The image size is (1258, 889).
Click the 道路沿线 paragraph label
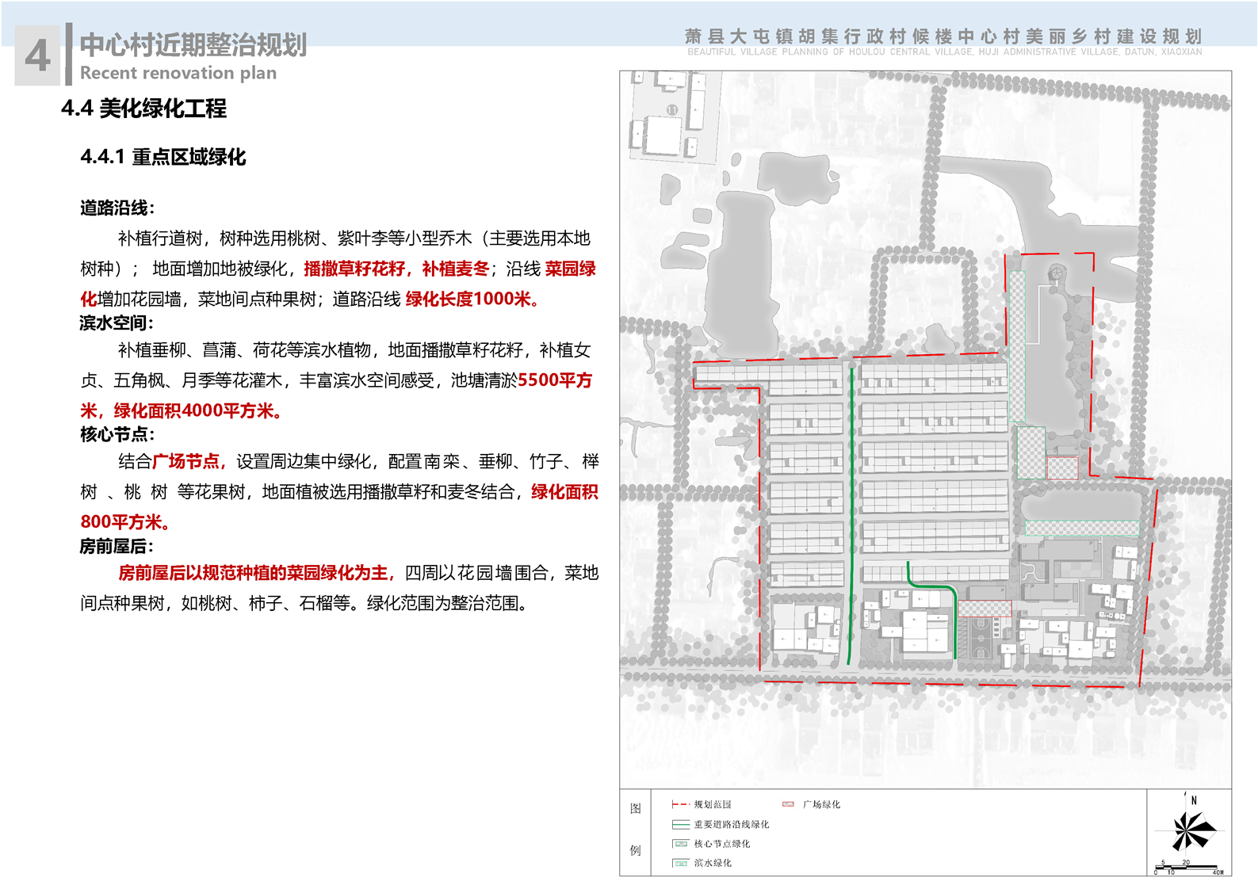tap(117, 208)
